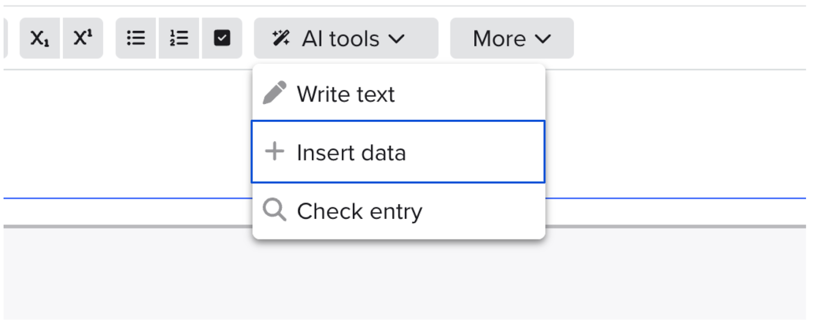815x323 pixels.
Task: Click the magnifier icon beside Check entry
Action: [x=275, y=210]
